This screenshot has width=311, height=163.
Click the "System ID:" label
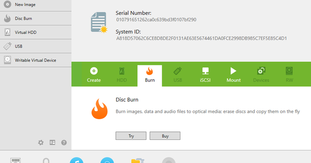pos(128,32)
